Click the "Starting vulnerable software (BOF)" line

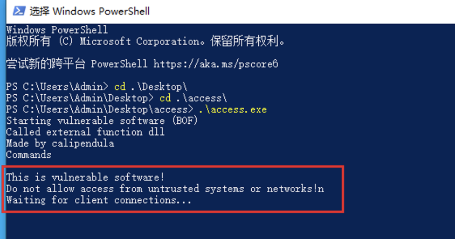point(102,121)
